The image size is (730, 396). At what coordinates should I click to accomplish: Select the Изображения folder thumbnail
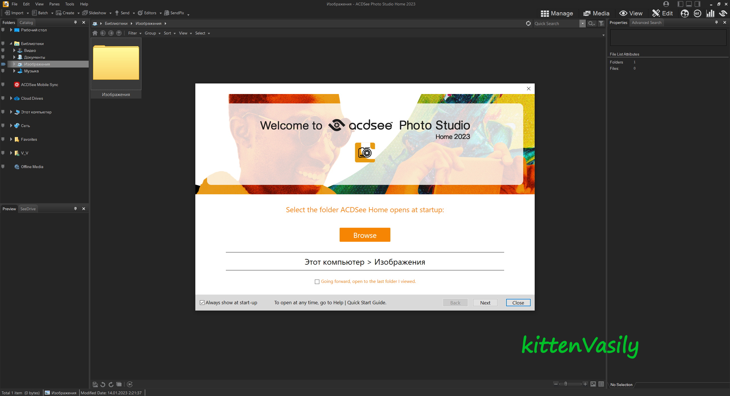[116, 68]
